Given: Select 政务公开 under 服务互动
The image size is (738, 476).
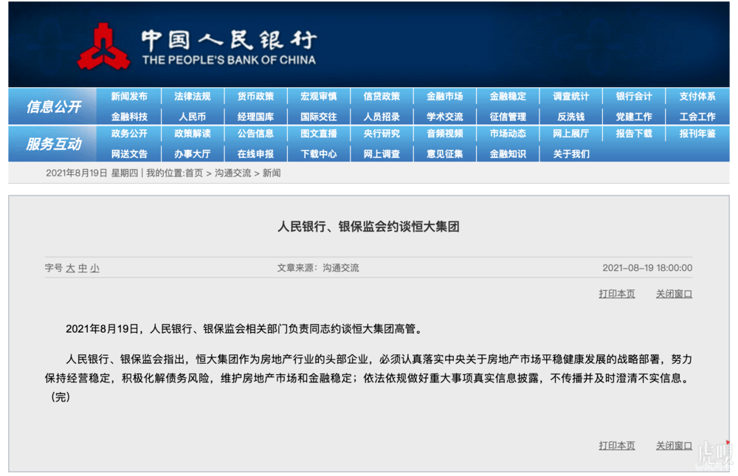Looking at the screenshot, I should point(129,134).
